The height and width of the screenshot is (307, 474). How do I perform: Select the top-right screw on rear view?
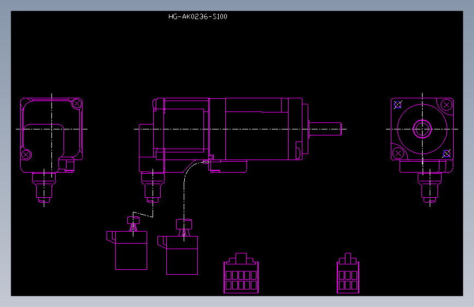pyautogui.click(x=77, y=104)
